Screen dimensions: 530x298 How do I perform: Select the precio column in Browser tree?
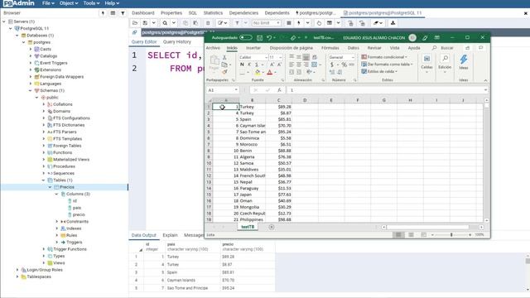[79, 215]
